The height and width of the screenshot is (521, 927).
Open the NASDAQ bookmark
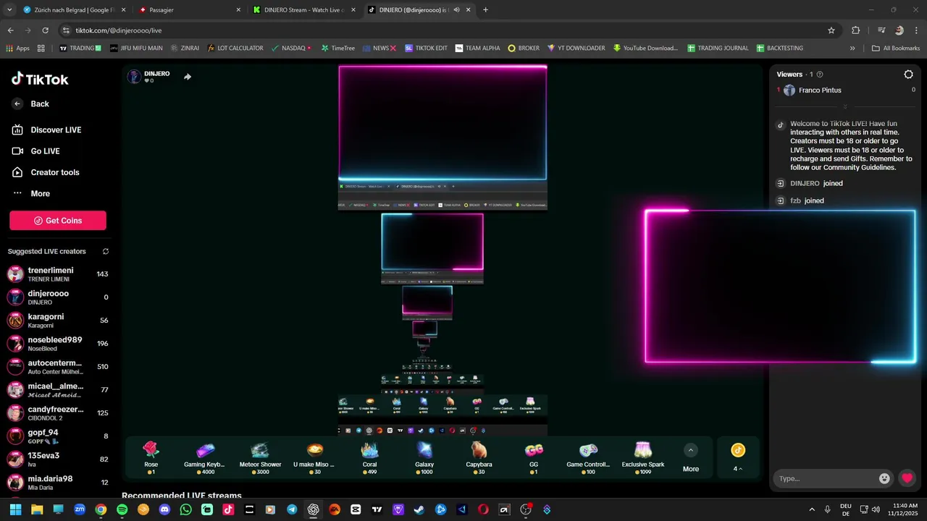point(291,48)
